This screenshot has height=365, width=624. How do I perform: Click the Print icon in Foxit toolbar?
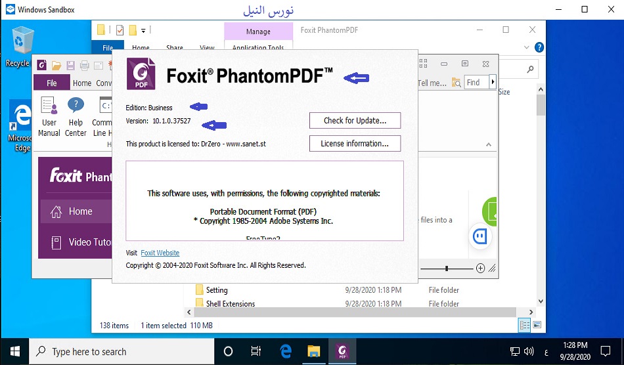click(84, 65)
